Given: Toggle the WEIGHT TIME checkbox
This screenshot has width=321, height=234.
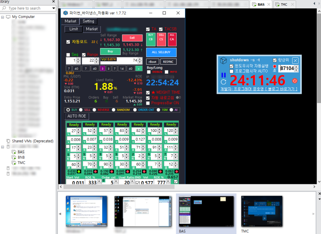Looking at the screenshot, I should tap(148, 93).
